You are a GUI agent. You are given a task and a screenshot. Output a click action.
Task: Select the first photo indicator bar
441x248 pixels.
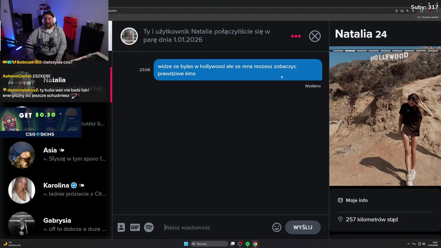click(338, 51)
